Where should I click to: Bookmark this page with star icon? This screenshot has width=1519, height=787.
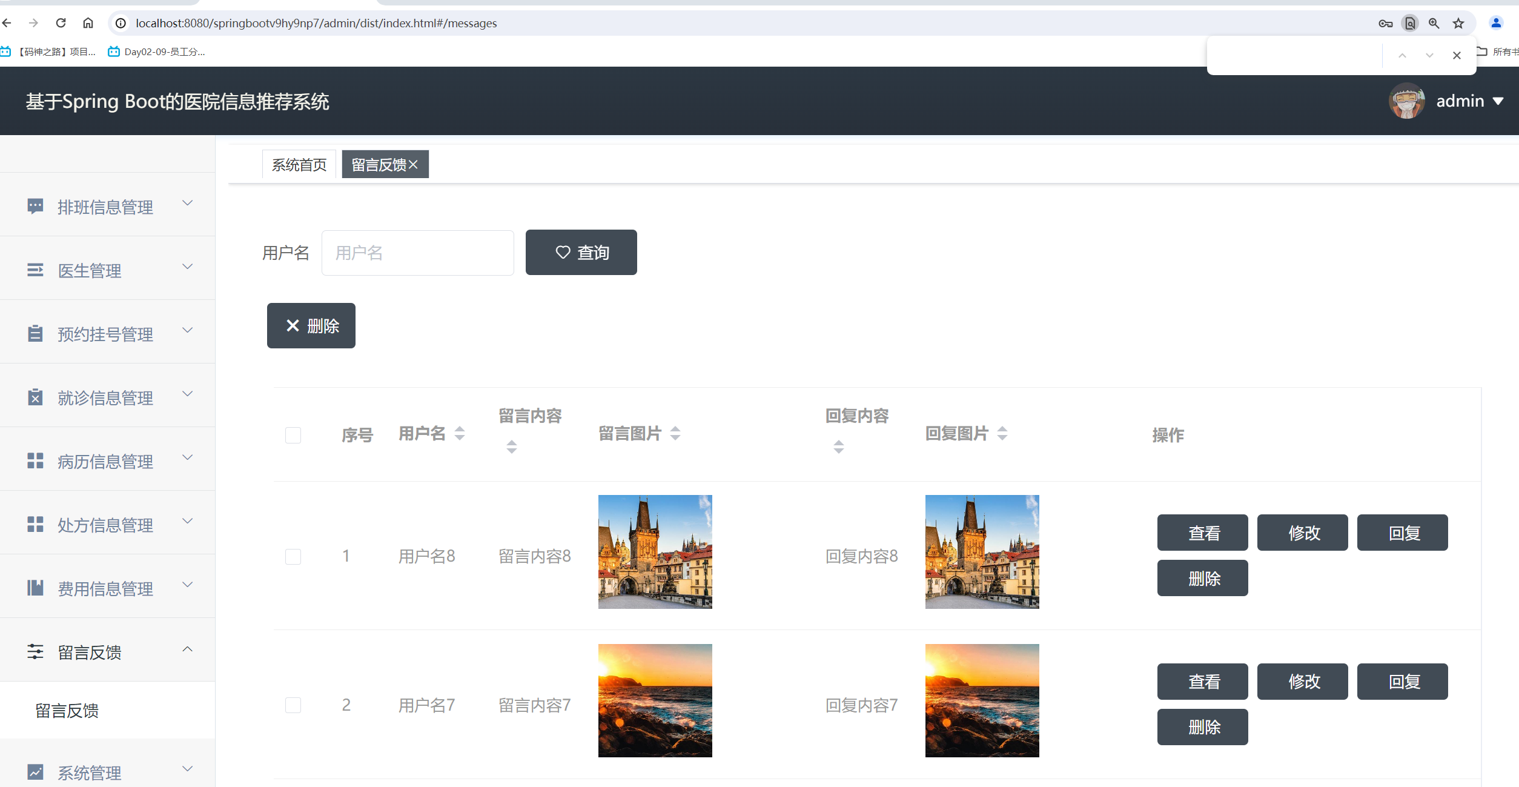point(1458,23)
